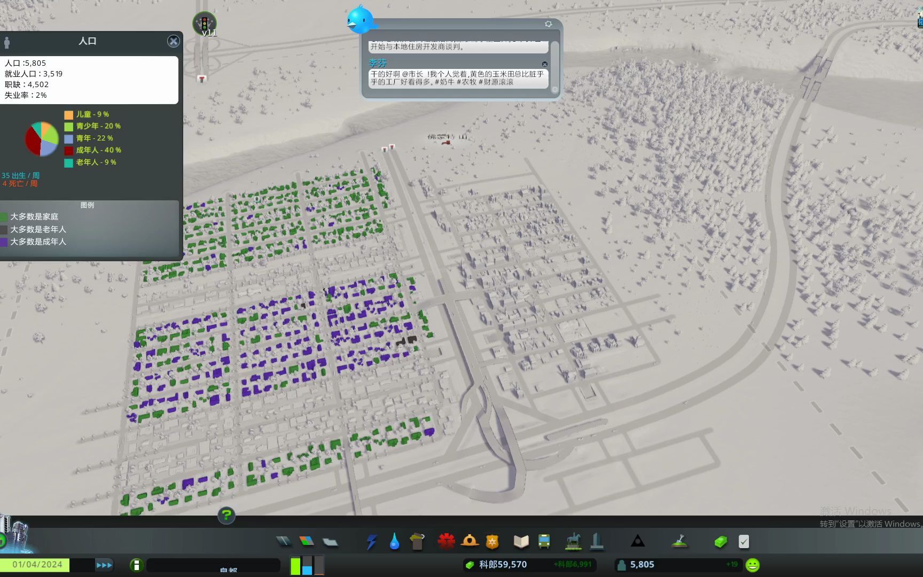Click the city name field
This screenshot has height=577, width=923.
pyautogui.click(x=214, y=565)
